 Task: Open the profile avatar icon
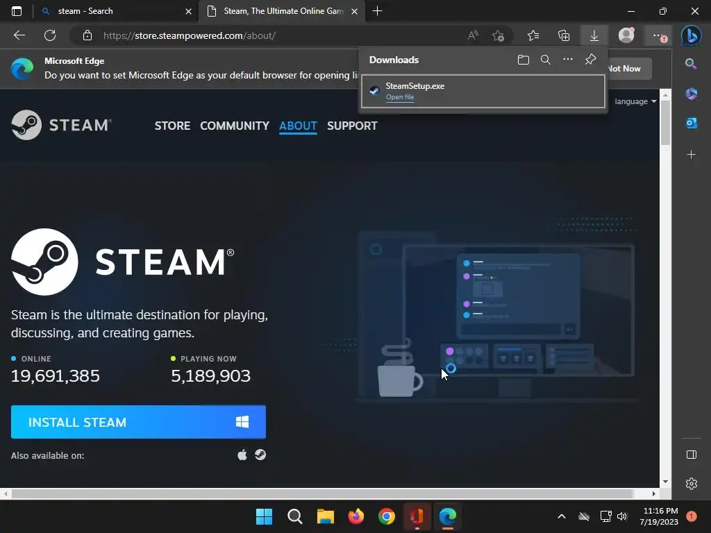point(626,35)
